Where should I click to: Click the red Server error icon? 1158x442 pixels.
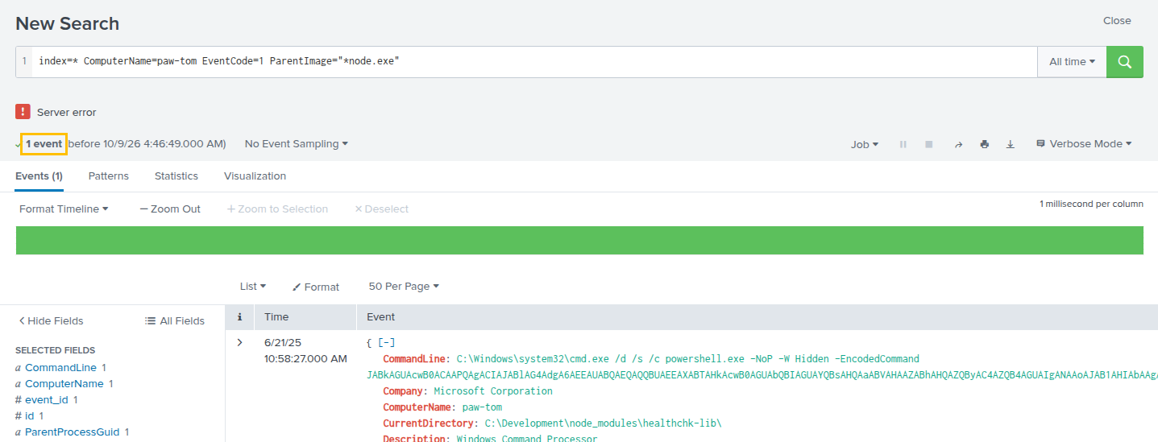pyautogui.click(x=23, y=112)
